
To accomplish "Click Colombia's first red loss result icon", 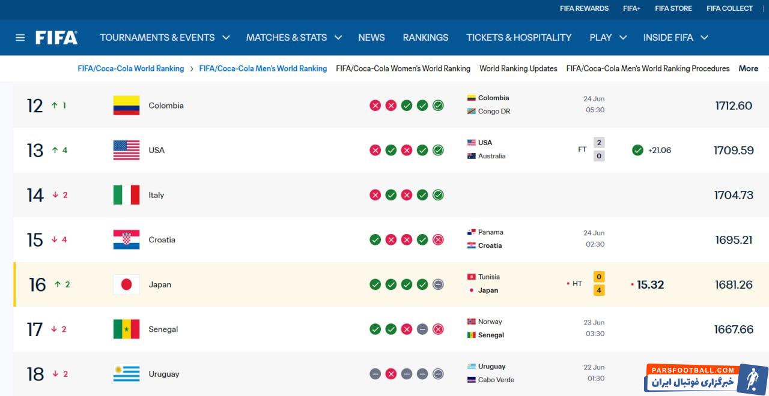I will pos(375,106).
